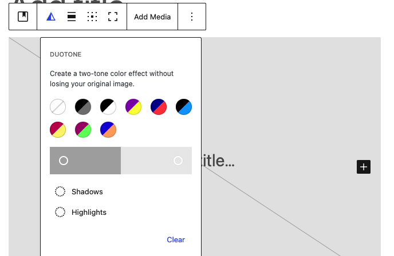Viewport: 394px width, 256px height.
Task: Select the magenta and yellow duotone
Action: click(58, 130)
